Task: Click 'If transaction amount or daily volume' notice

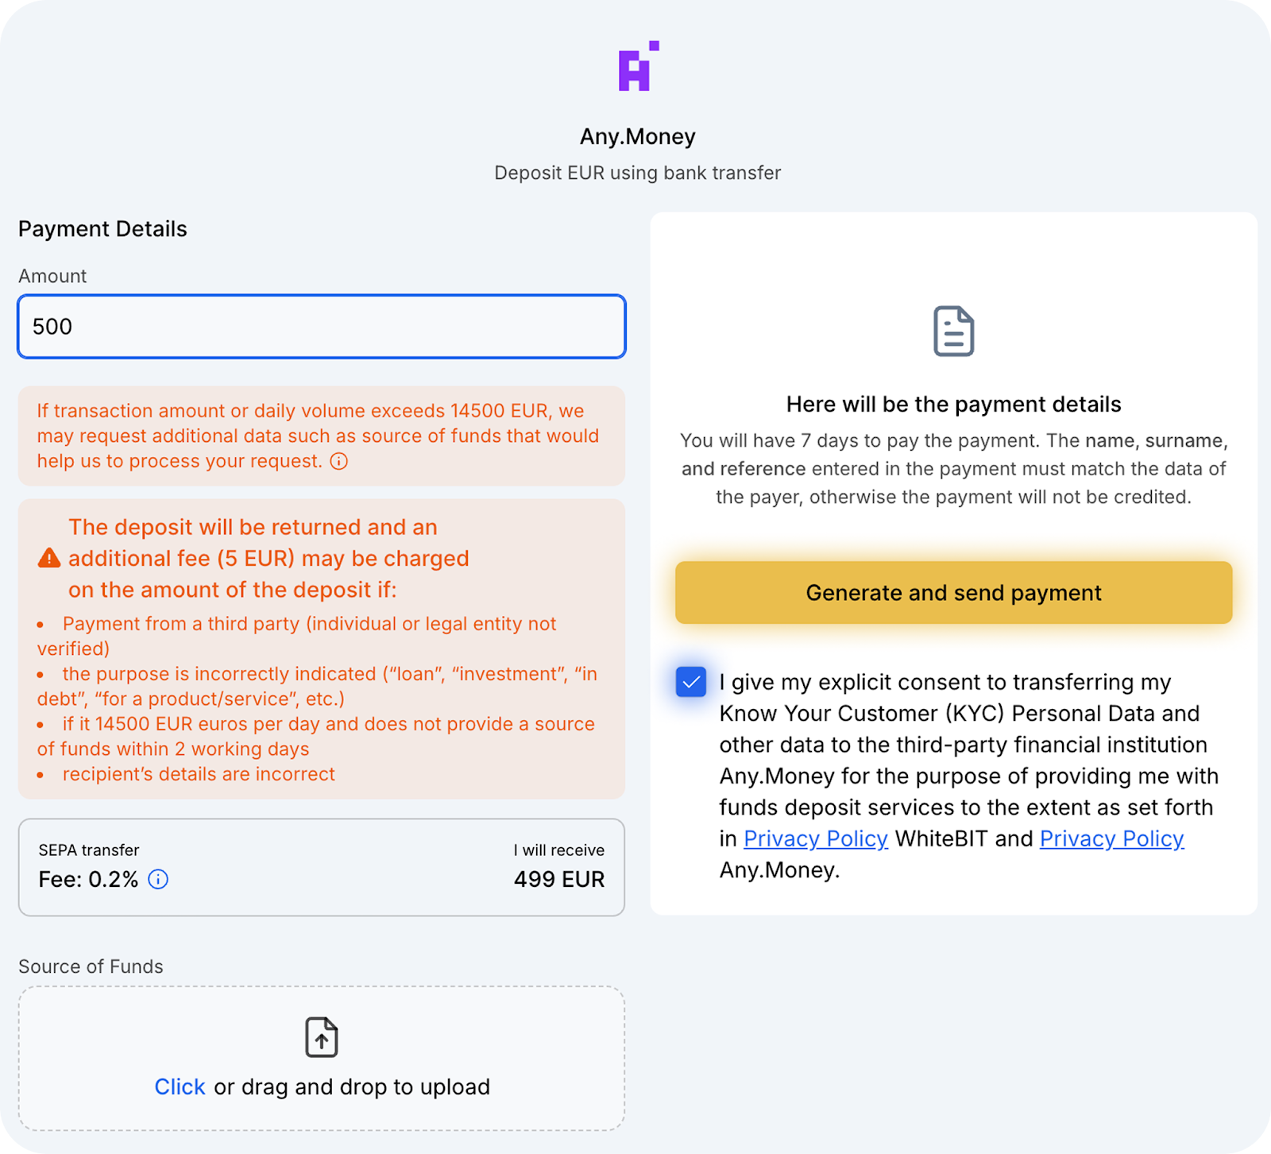Action: point(318,436)
